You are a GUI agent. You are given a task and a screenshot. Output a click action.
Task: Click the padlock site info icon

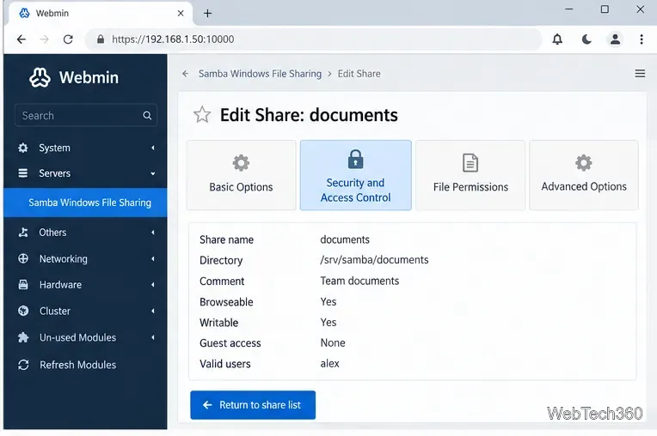100,39
